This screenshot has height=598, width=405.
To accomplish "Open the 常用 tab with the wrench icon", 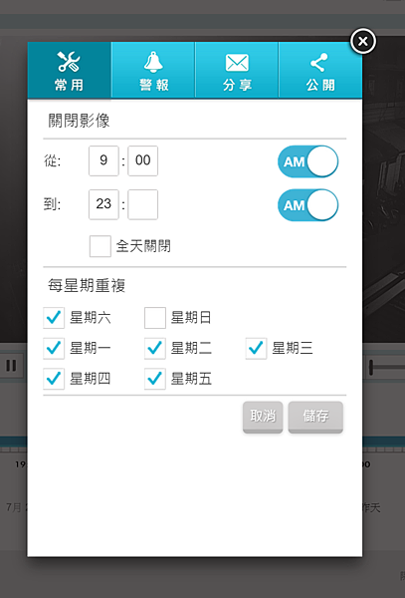I will click(70, 70).
